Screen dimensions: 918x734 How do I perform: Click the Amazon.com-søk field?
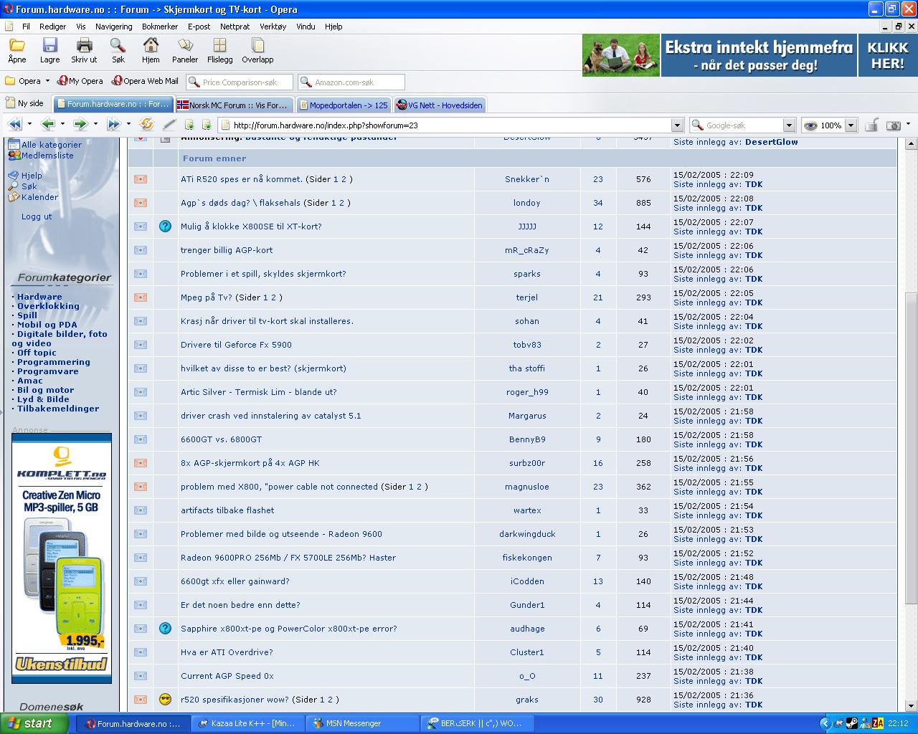[x=351, y=82]
